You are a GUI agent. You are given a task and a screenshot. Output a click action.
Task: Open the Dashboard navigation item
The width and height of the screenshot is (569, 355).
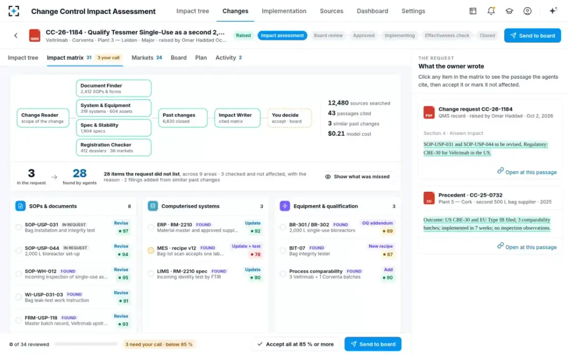click(372, 11)
